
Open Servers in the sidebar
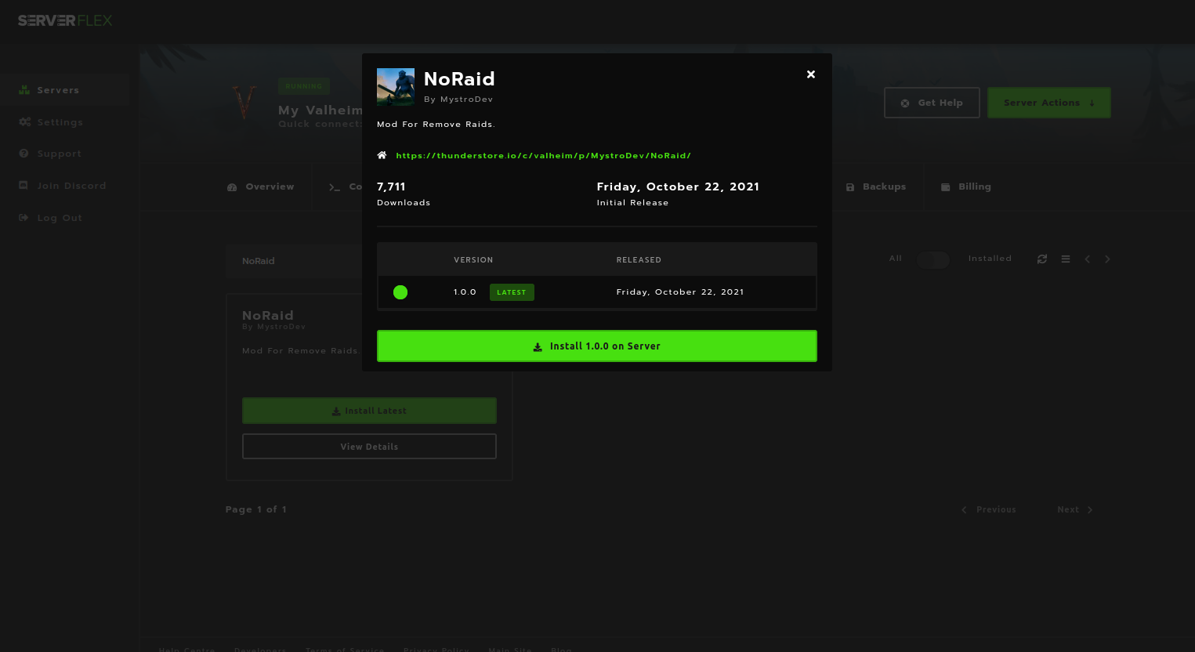[65, 90]
